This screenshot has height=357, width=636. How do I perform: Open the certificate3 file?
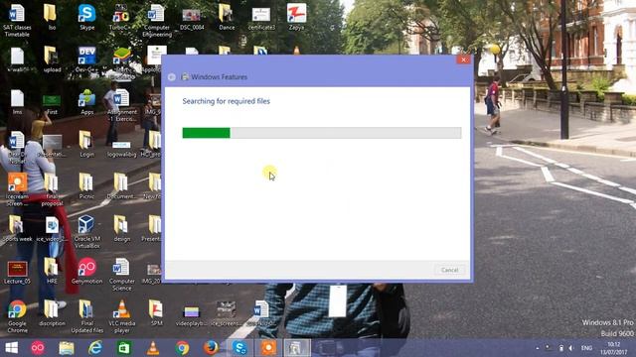click(261, 19)
